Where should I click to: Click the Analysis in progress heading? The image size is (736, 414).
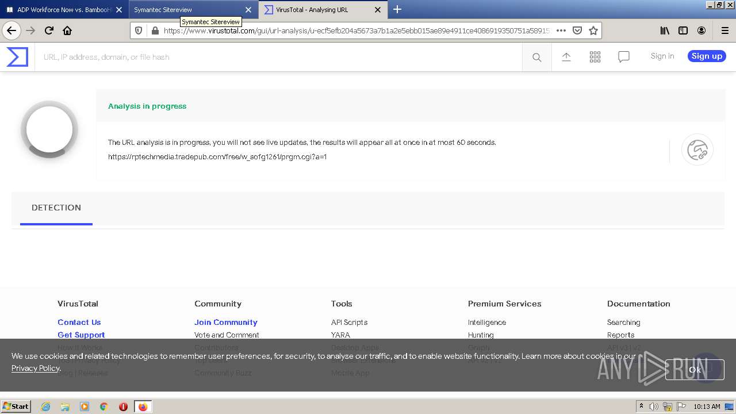[147, 106]
